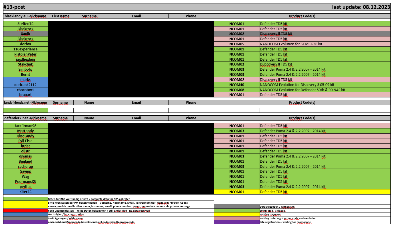Select the yellow NCOM01 cell in Kiter25 row

pyautogui.click(x=237, y=192)
